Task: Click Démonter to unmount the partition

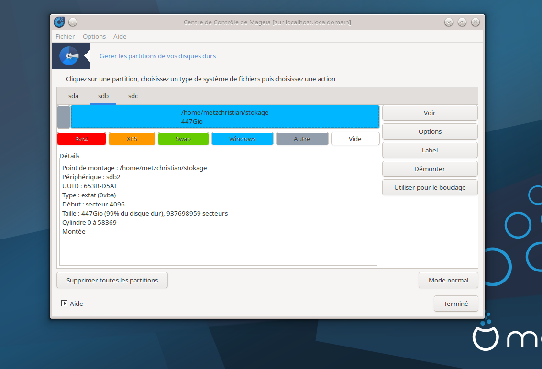Action: tap(430, 169)
